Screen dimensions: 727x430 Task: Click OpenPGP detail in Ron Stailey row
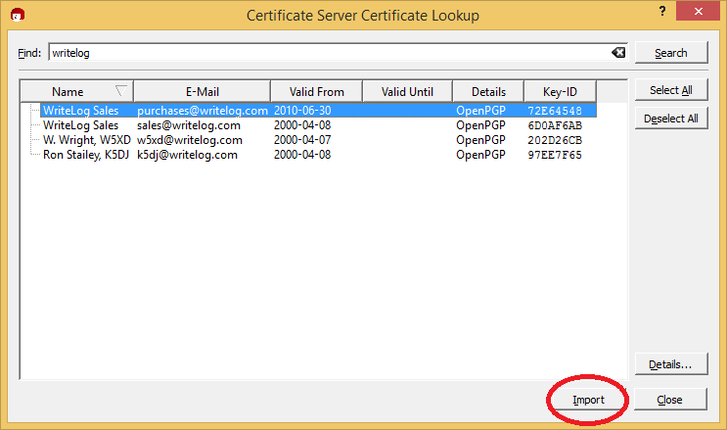point(480,155)
